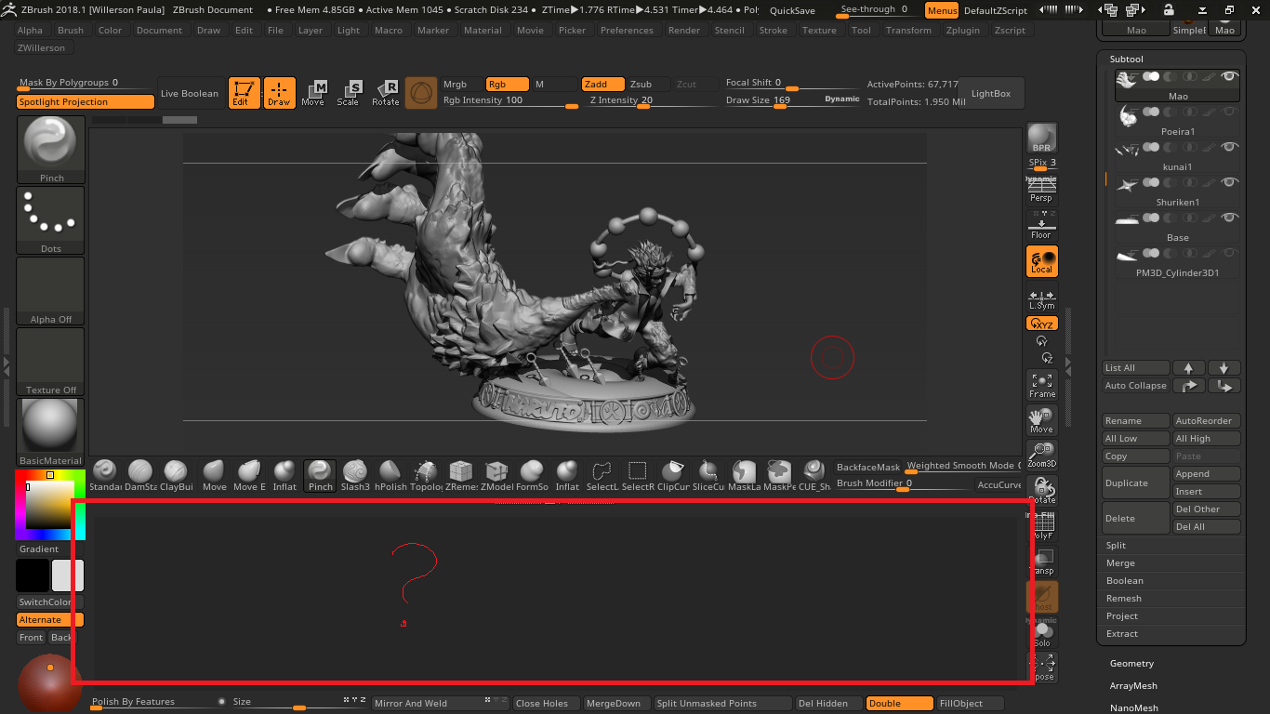The width and height of the screenshot is (1270, 714).
Task: Toggle Live Boolean mode
Action: coord(190,93)
